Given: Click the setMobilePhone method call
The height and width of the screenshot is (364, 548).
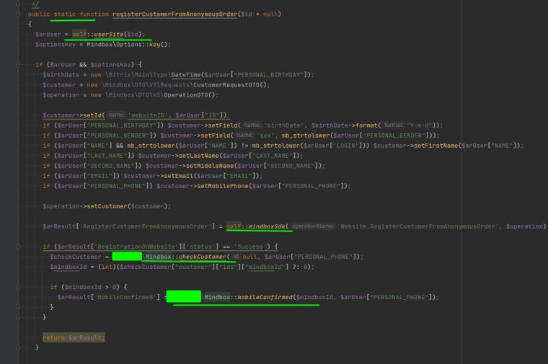Looking at the screenshot, I should click(223, 186).
